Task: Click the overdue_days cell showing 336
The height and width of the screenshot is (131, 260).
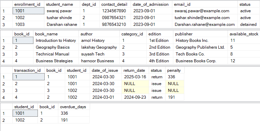Action: point(74,113)
